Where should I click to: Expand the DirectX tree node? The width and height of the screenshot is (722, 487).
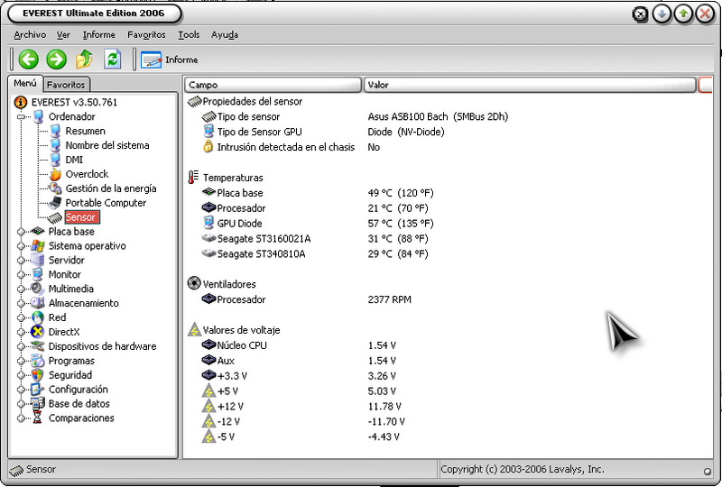coord(21,332)
